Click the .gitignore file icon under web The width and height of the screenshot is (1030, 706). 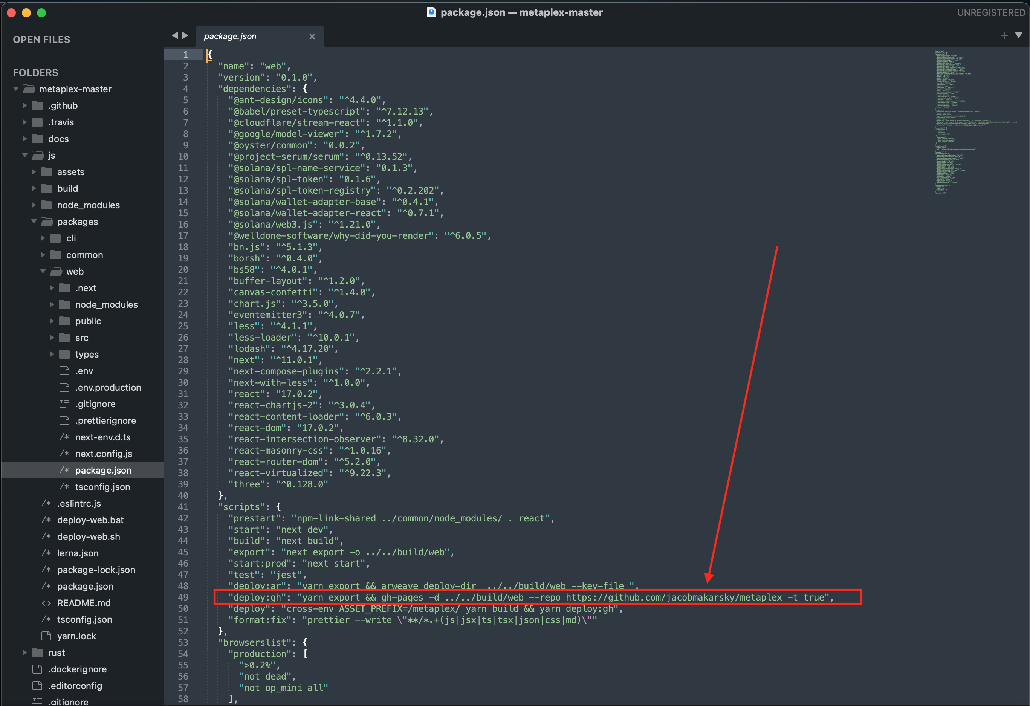pyautogui.click(x=64, y=404)
